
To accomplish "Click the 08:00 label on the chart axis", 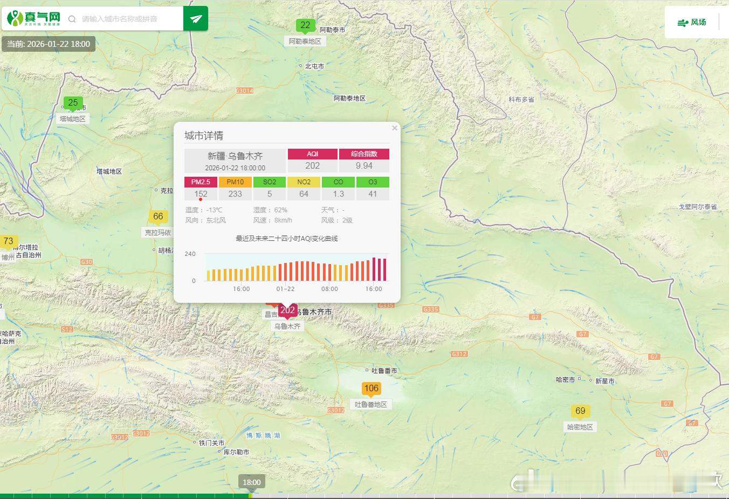I will coord(329,289).
